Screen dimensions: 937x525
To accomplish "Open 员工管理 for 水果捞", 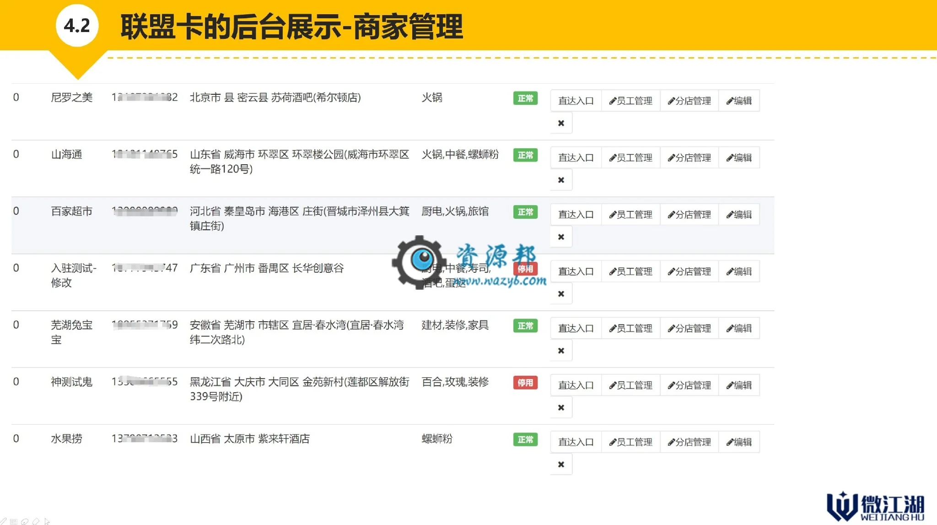I will pyautogui.click(x=630, y=442).
